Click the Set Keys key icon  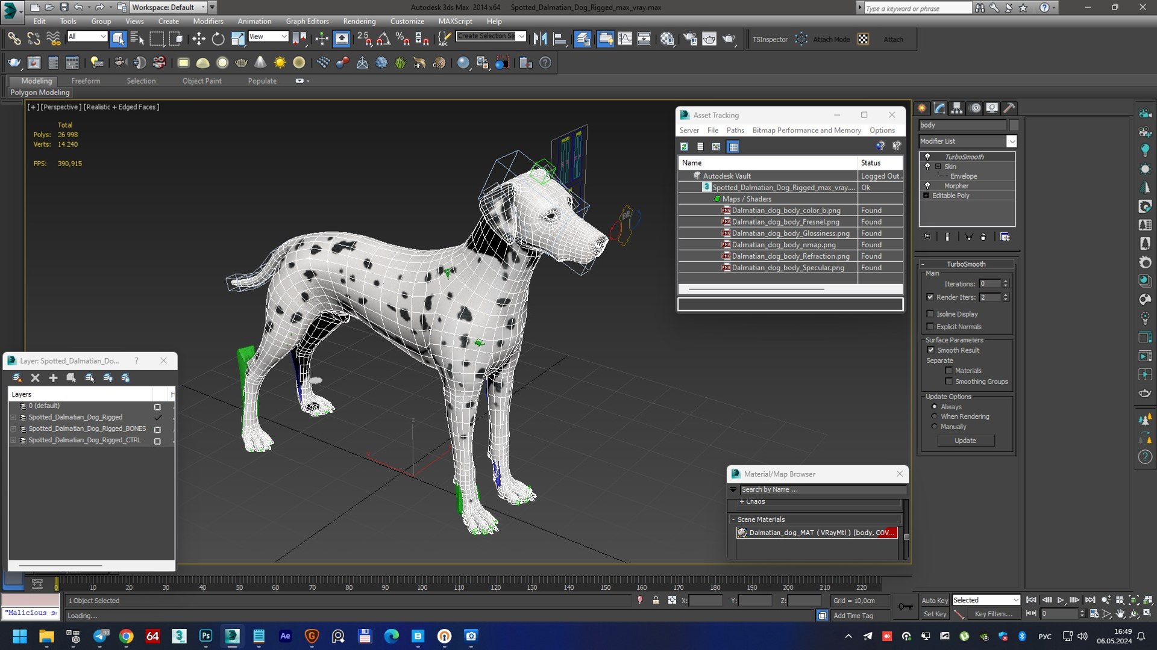point(905,607)
